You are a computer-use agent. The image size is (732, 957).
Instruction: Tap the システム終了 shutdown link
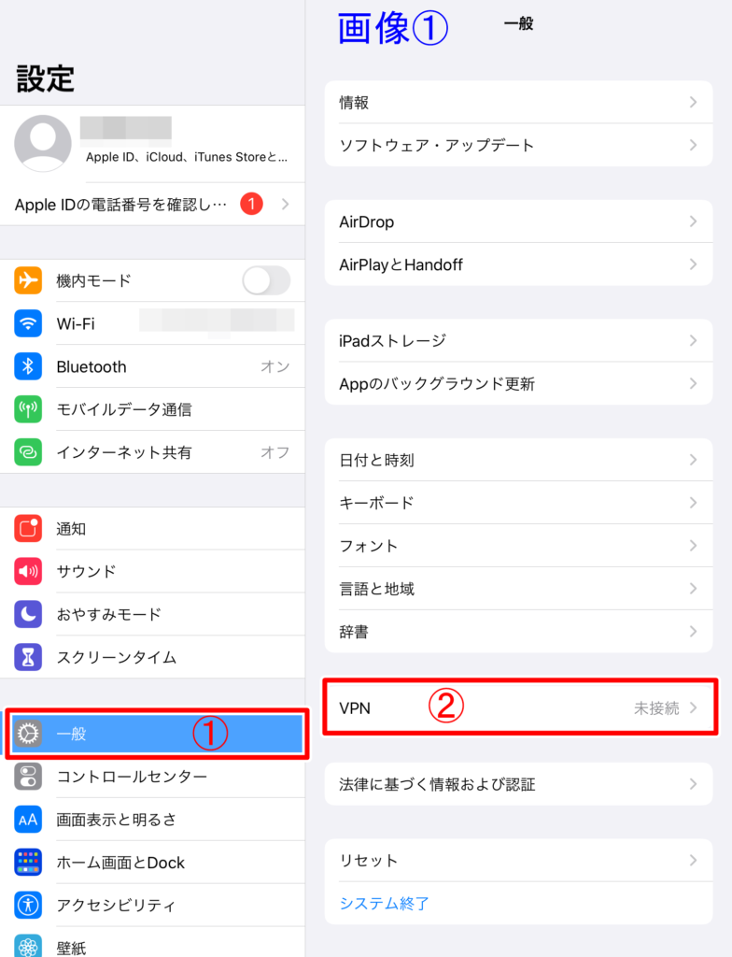point(385,904)
